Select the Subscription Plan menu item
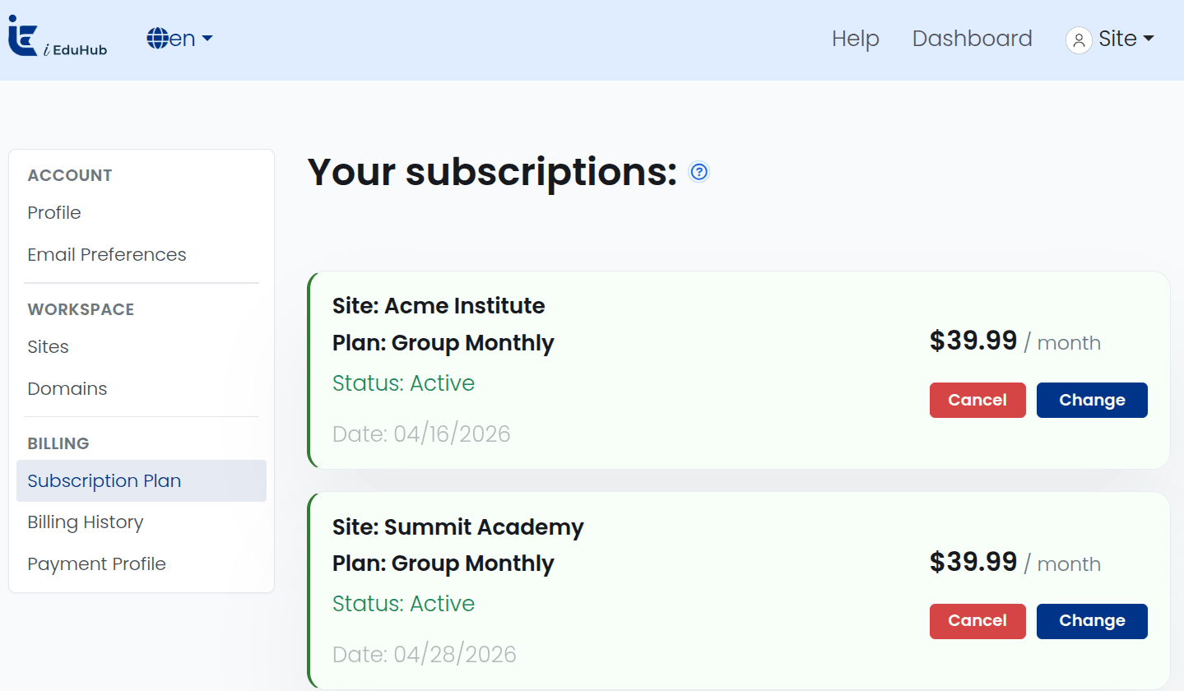 click(x=142, y=480)
